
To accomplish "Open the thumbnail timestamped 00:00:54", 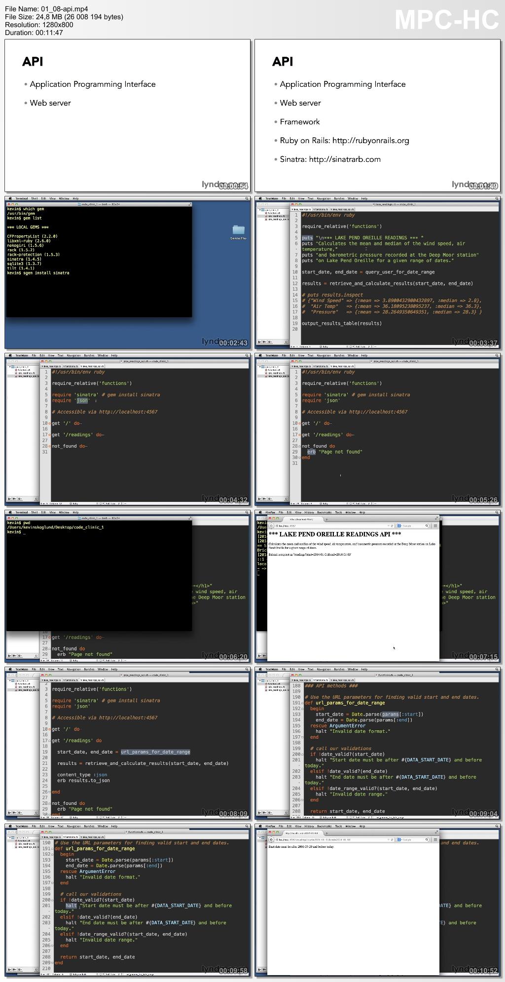I will click(127, 115).
